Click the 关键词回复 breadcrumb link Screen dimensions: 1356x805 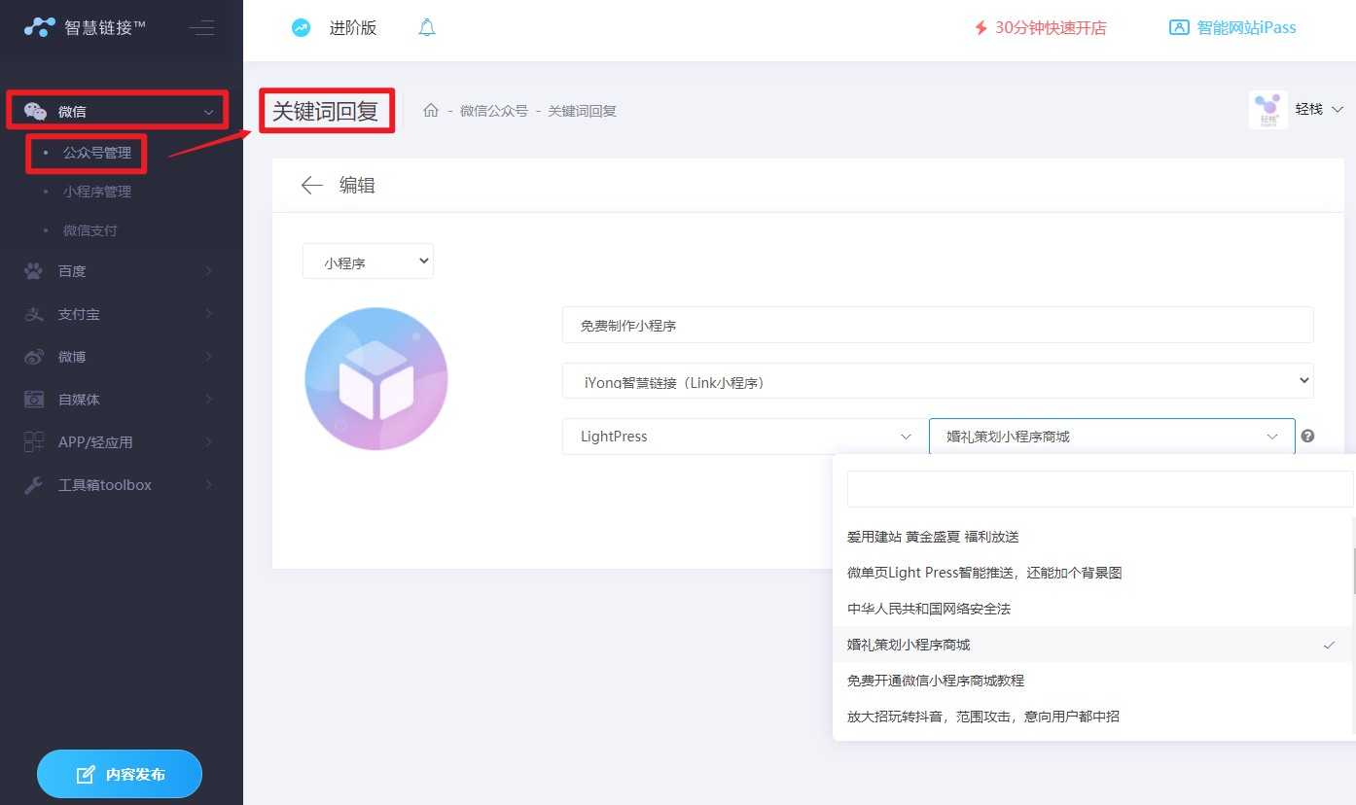coord(582,111)
